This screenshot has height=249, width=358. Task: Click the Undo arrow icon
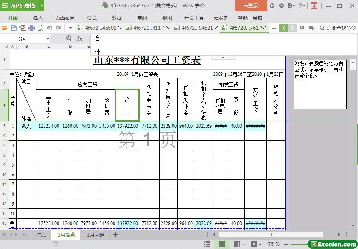(50, 28)
